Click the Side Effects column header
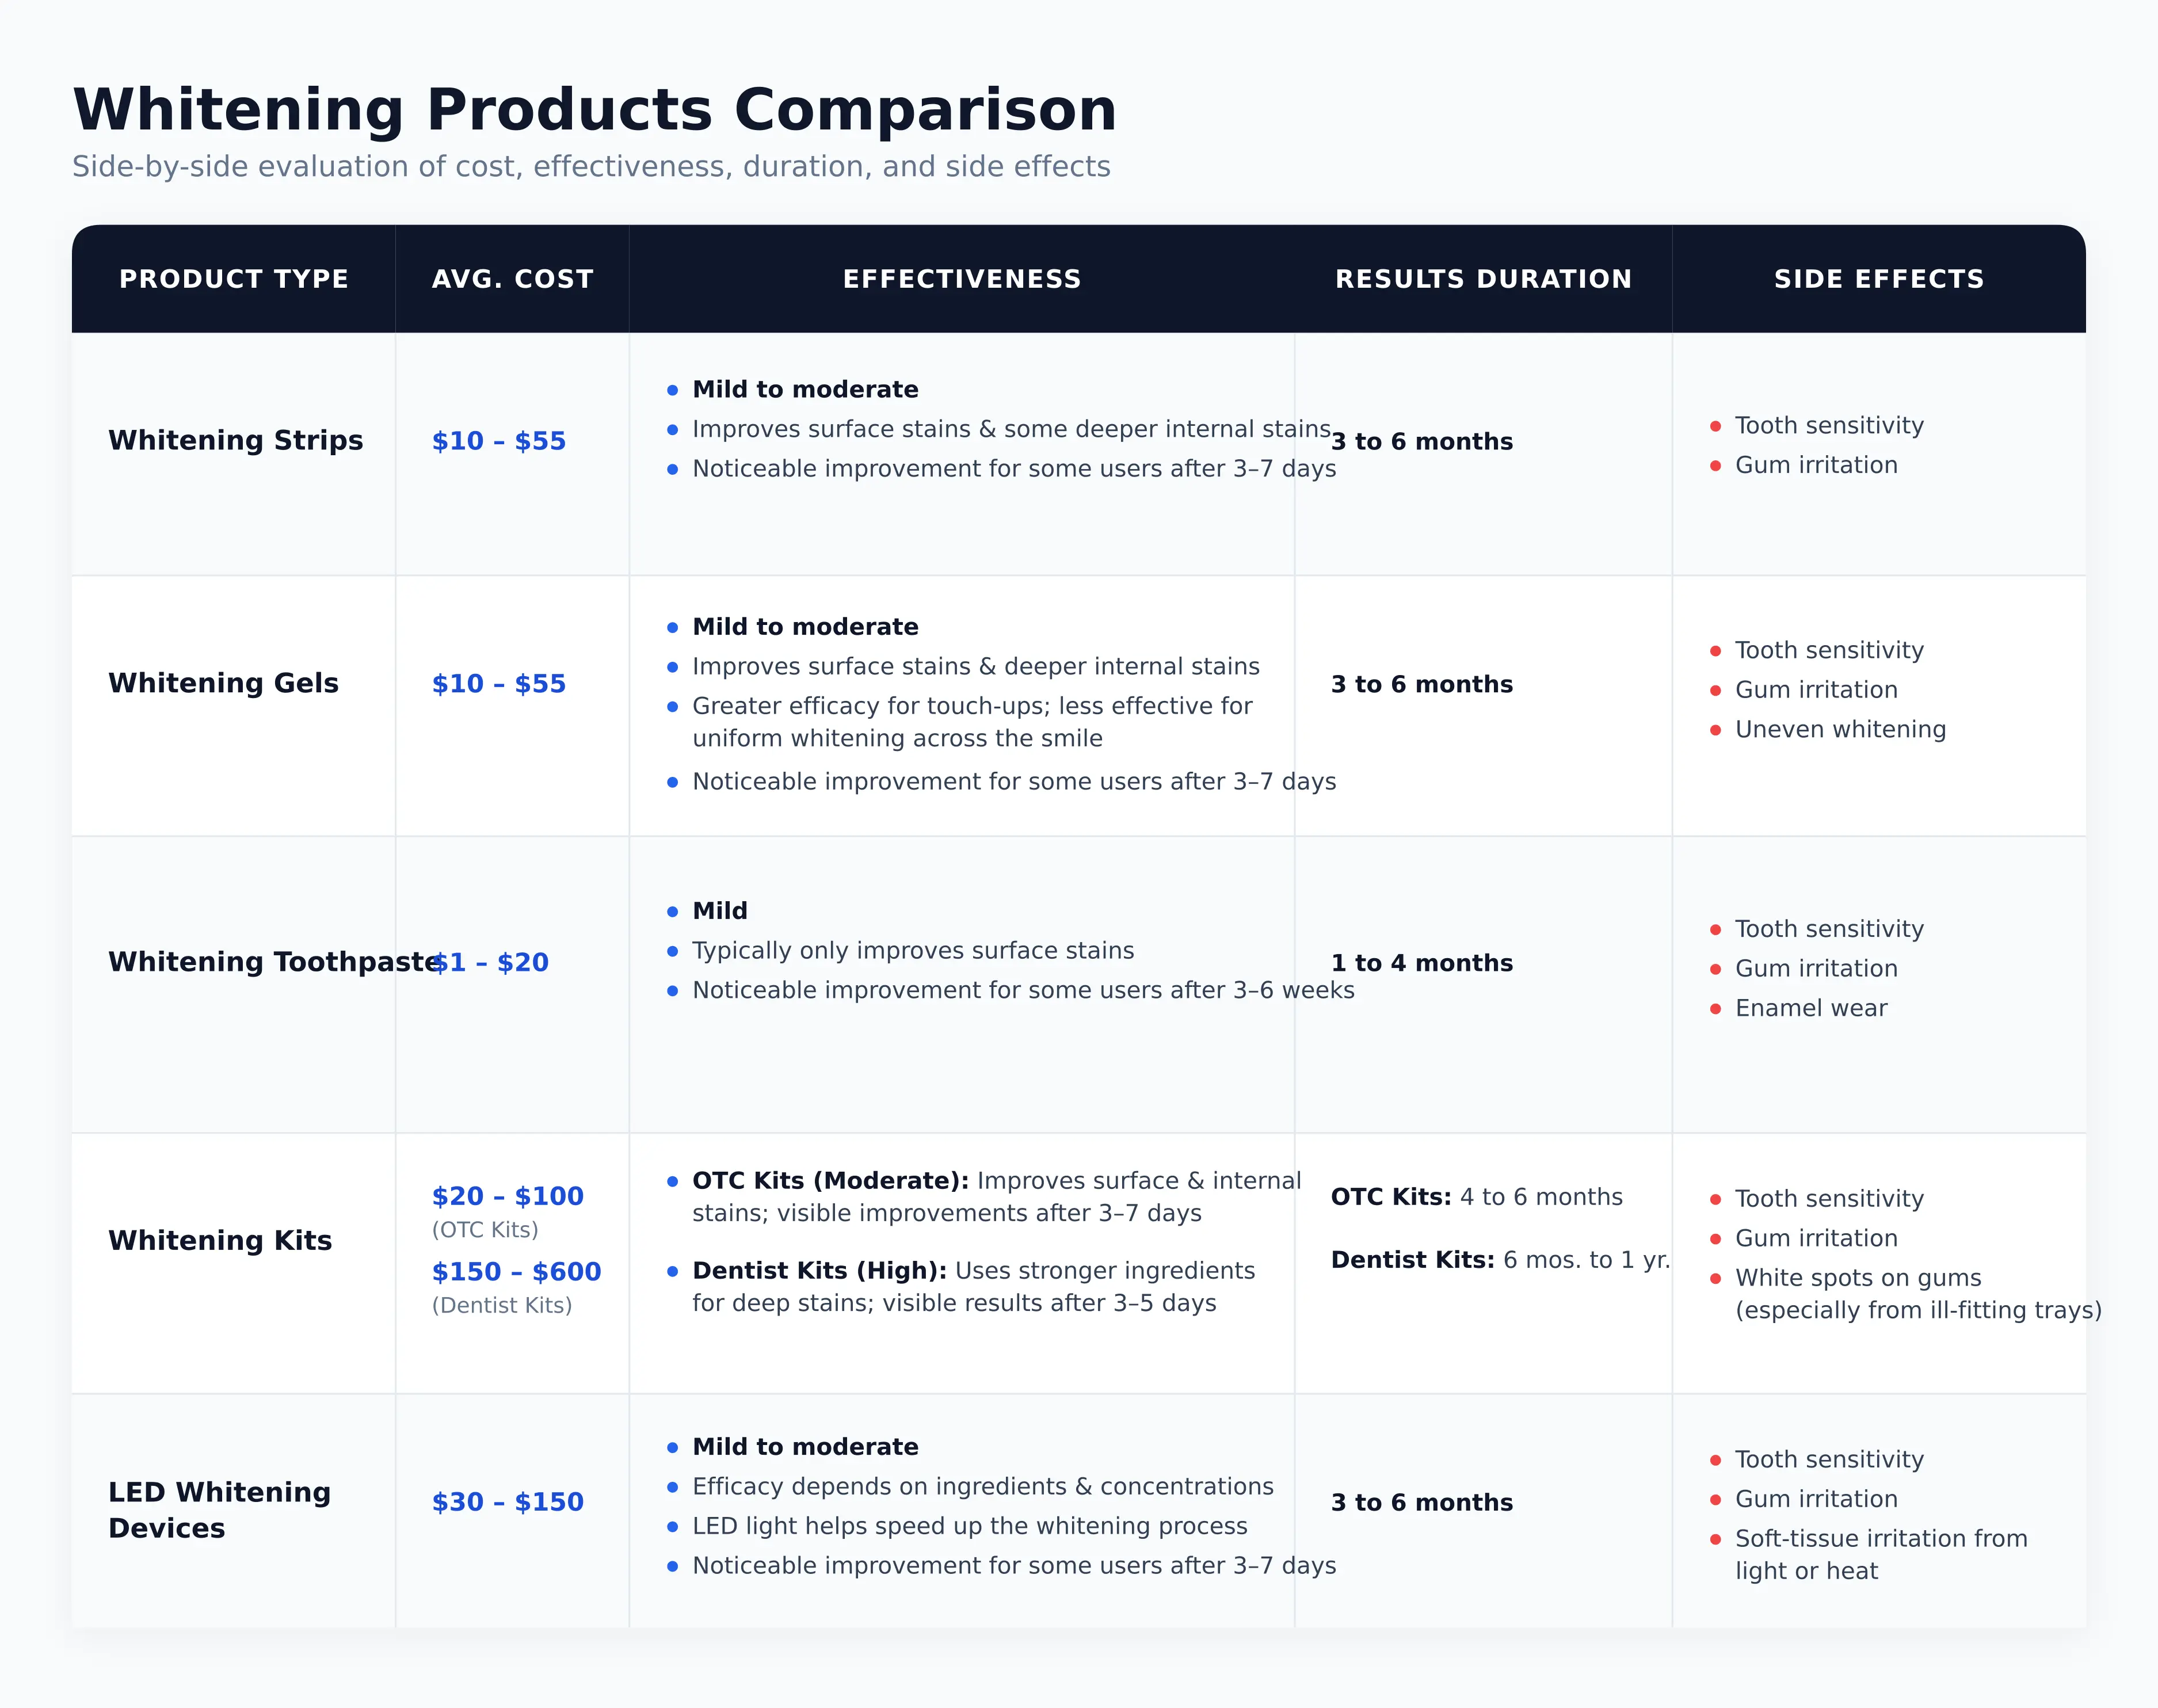Viewport: 2158px width, 1708px height. click(x=1879, y=279)
